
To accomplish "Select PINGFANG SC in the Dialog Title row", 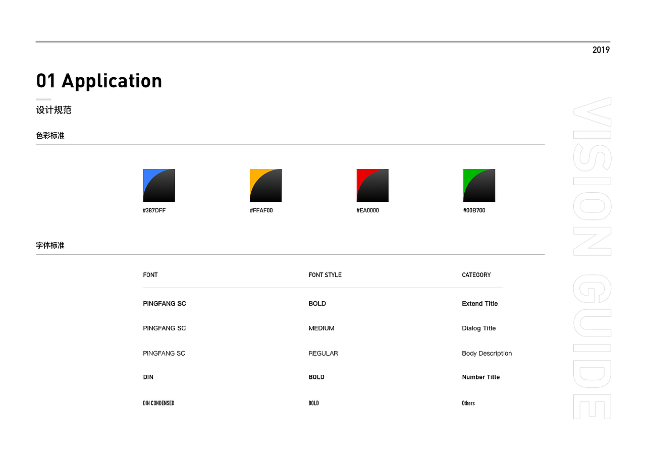I will (x=165, y=328).
